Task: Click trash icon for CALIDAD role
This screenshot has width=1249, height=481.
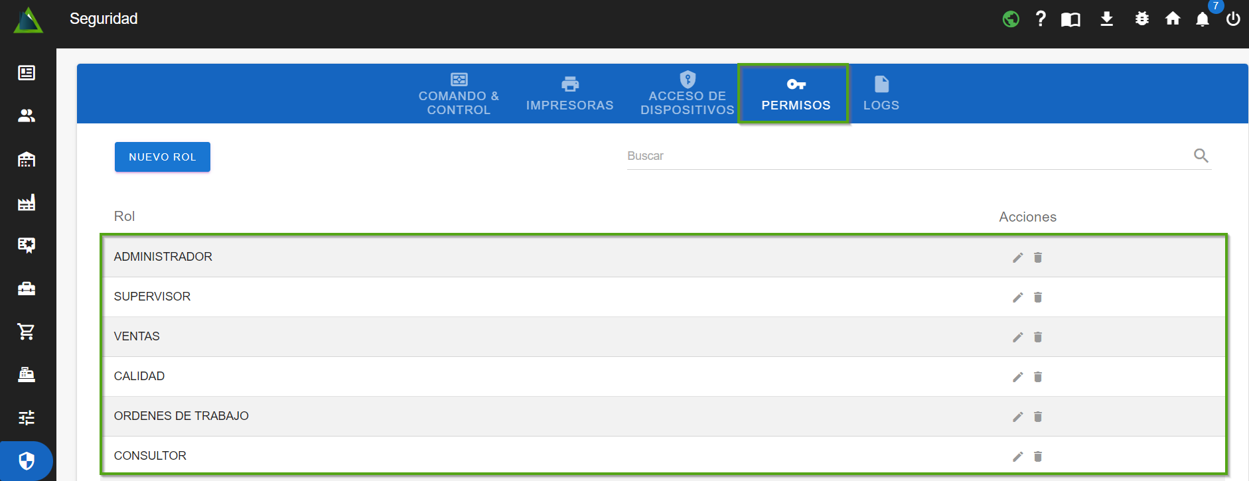Action: [x=1038, y=377]
